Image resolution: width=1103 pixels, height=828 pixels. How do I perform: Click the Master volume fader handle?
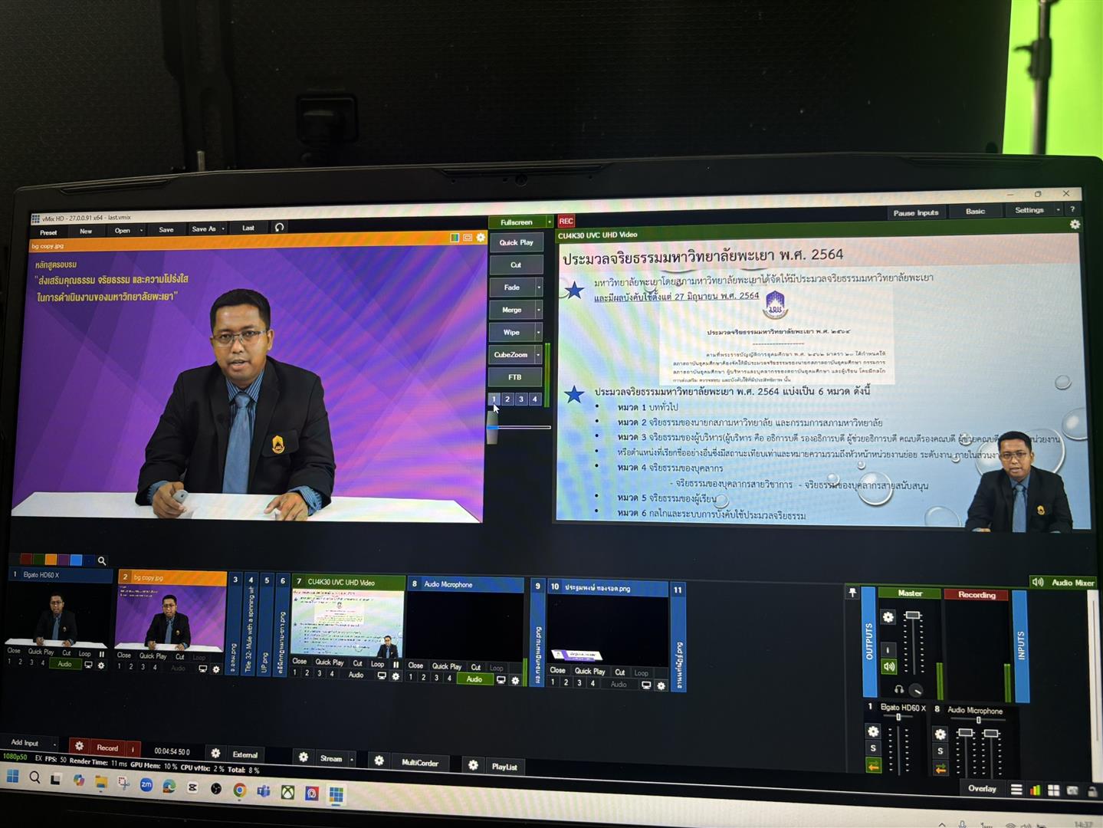point(912,616)
